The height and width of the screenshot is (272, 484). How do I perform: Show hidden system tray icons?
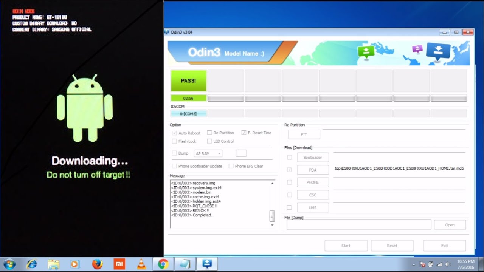click(x=413, y=264)
